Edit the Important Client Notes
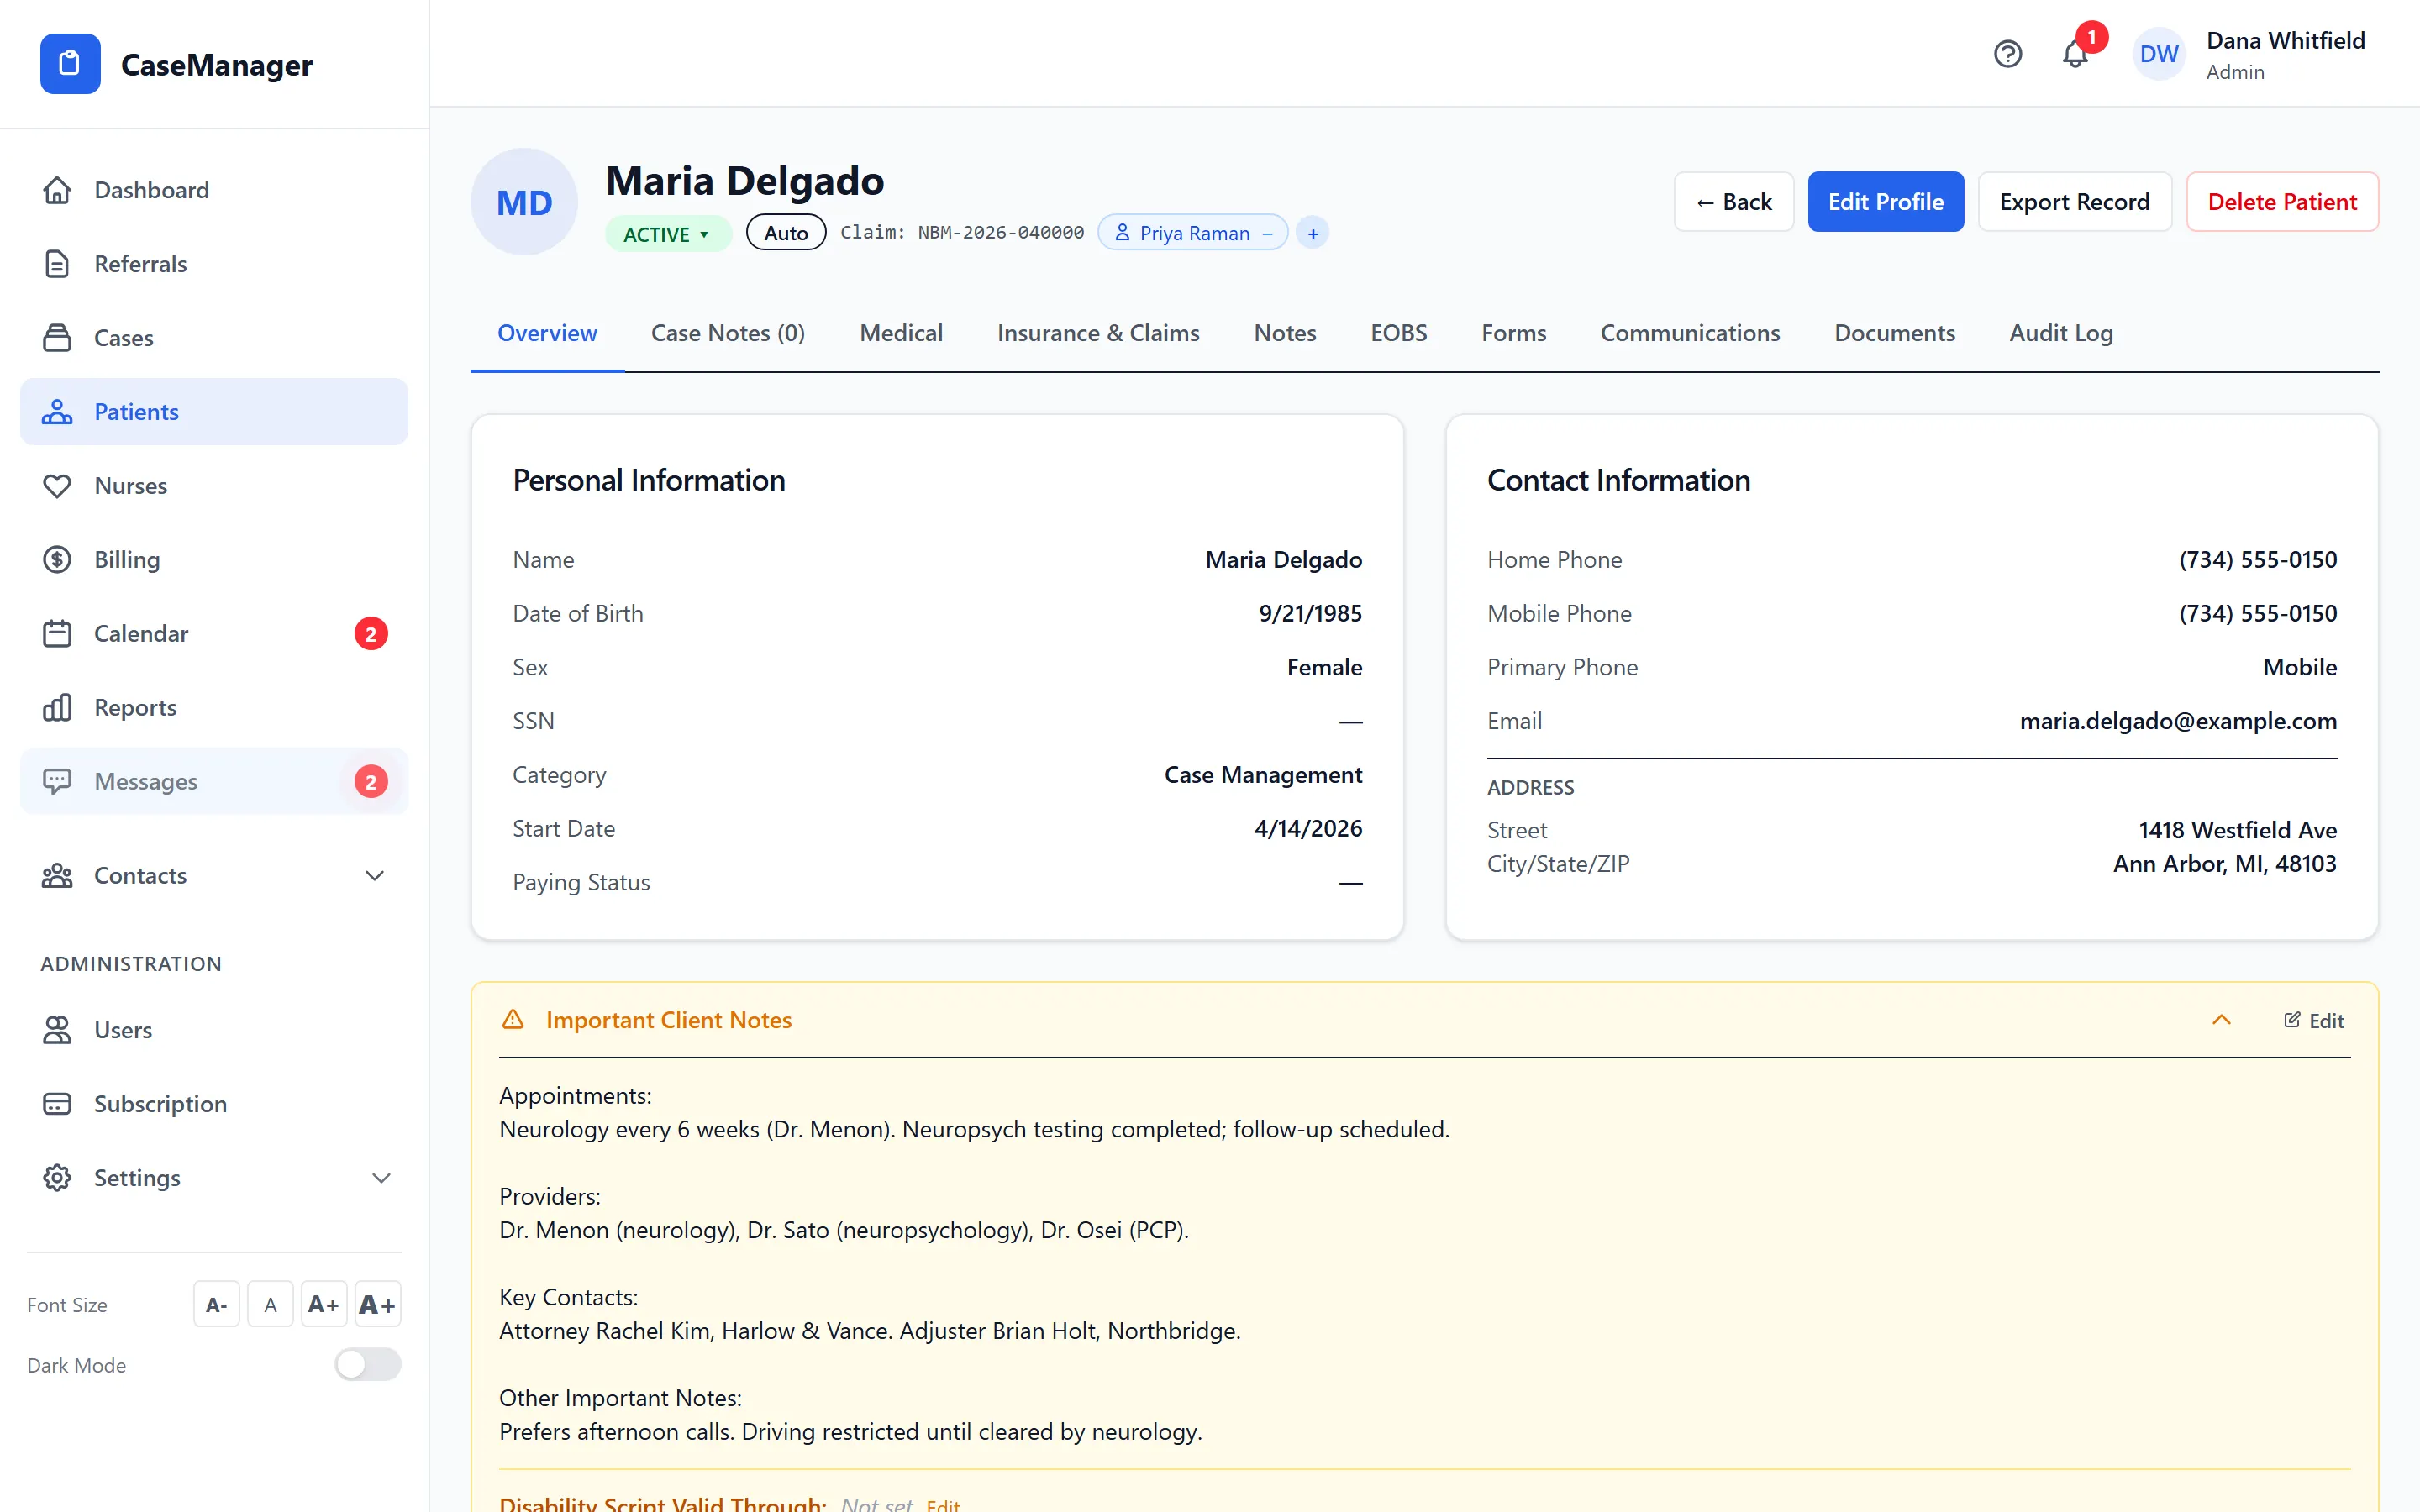Viewport: 2420px width, 1512px height. coord(2313,1020)
